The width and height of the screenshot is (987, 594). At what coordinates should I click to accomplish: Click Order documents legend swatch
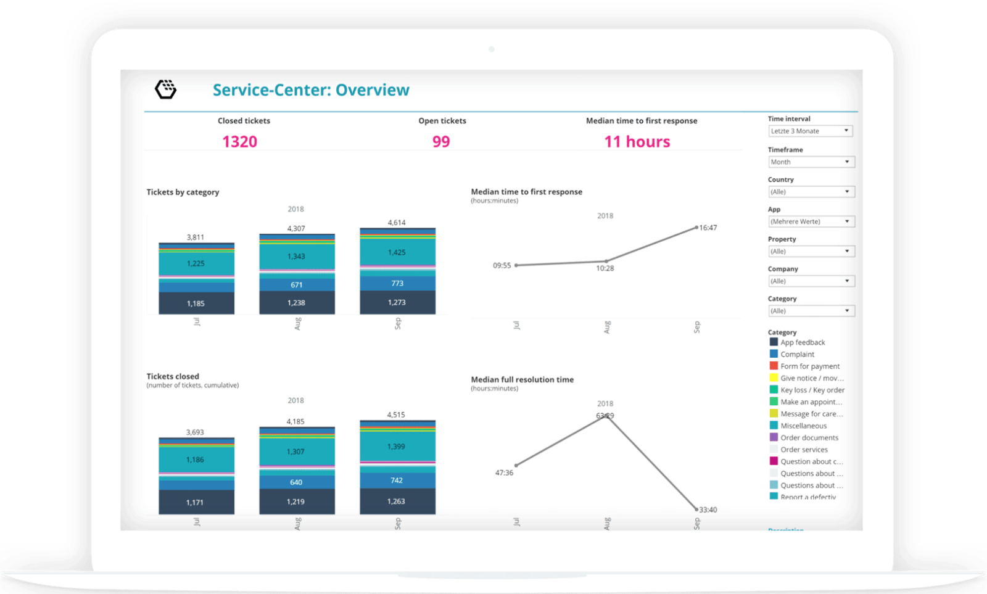coord(774,437)
